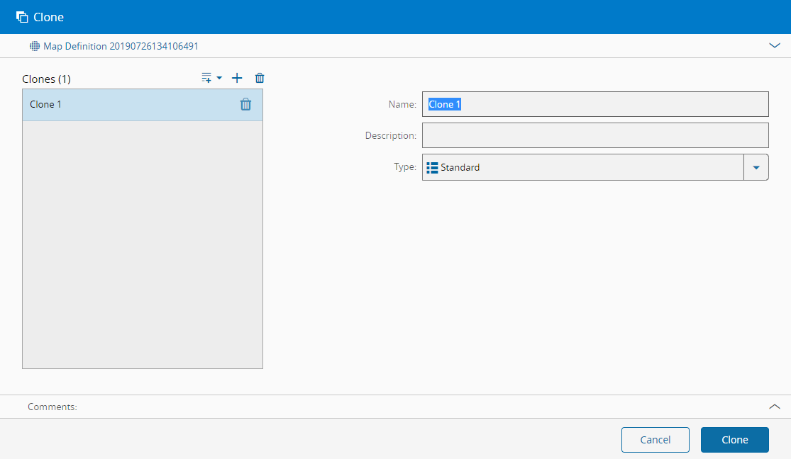
Task: Add a new clone with the plus icon
Action: (x=237, y=78)
